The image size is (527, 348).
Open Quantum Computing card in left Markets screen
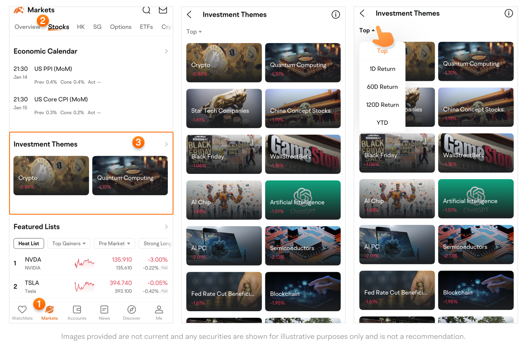coord(130,175)
